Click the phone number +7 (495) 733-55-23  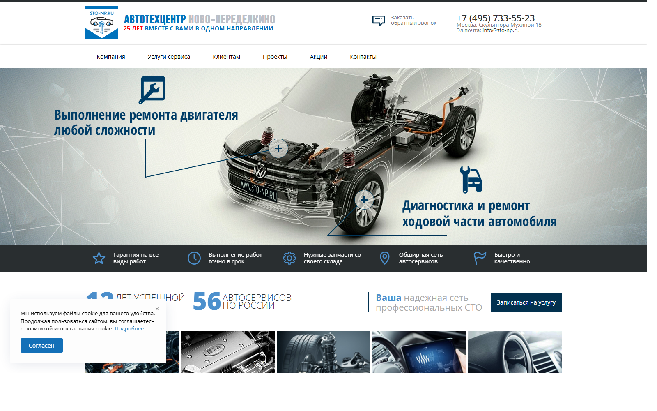click(496, 18)
